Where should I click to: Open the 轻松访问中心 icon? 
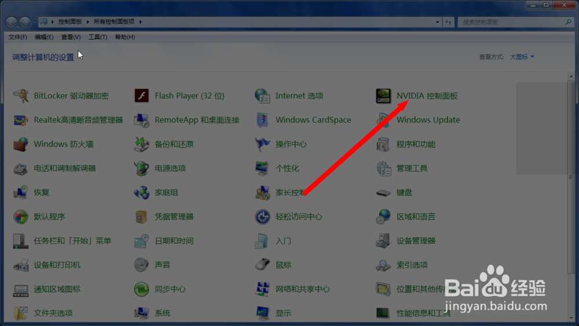262,217
